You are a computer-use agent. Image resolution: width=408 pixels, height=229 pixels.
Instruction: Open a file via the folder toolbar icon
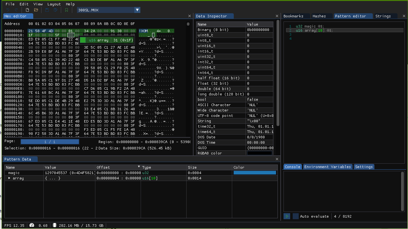tap(36, 10)
